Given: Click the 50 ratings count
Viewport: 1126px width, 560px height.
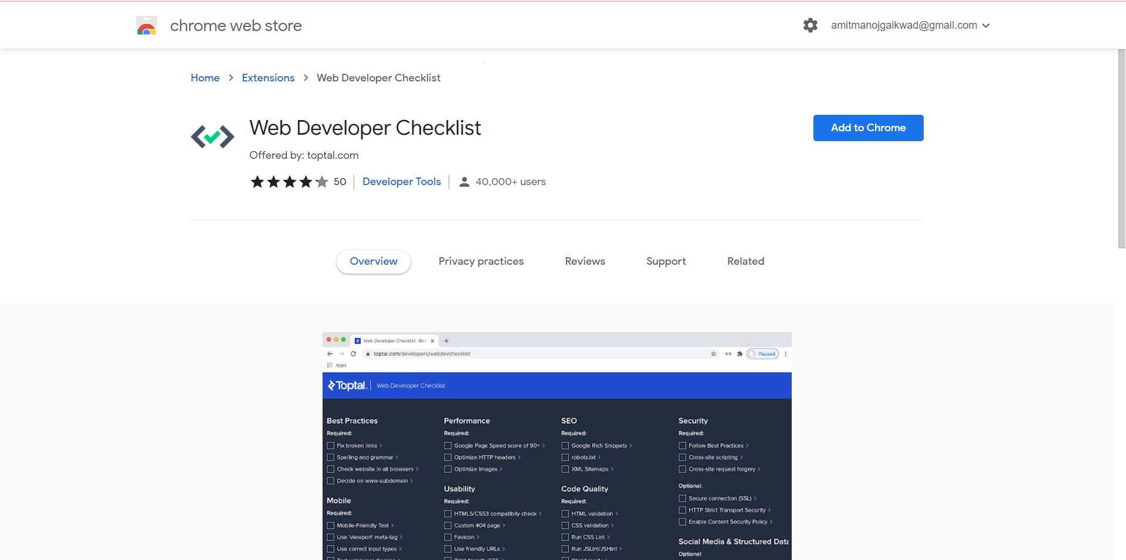Looking at the screenshot, I should click(340, 182).
